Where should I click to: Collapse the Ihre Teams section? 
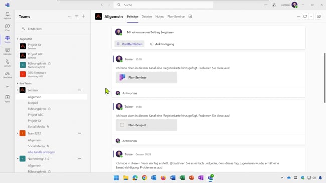[x=18, y=83]
